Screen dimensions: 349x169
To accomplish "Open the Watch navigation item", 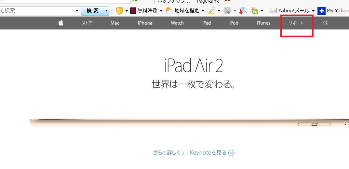I will (x=177, y=23).
